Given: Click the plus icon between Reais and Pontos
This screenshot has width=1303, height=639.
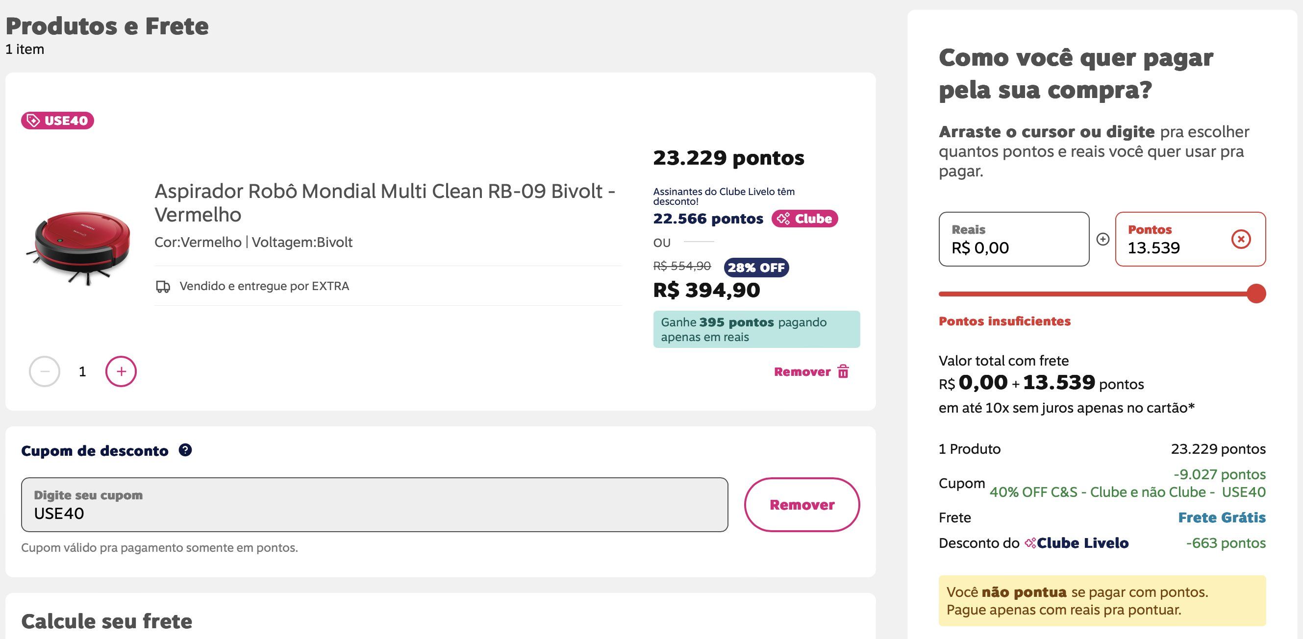Looking at the screenshot, I should point(1103,239).
